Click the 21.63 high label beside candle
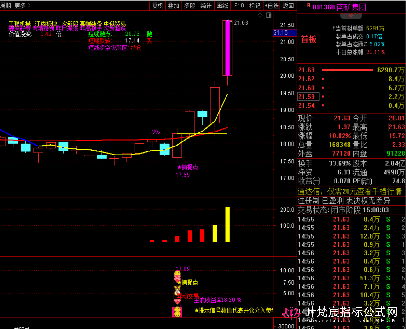 click(241, 23)
